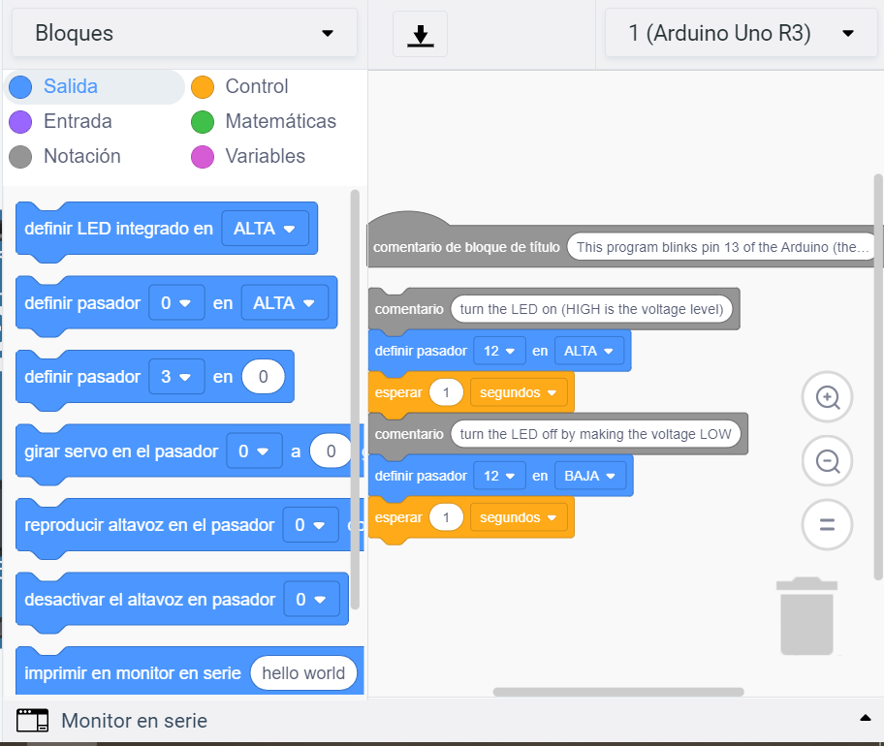This screenshot has height=746, width=884.
Task: Zoom in on the workspace
Action: 826,397
